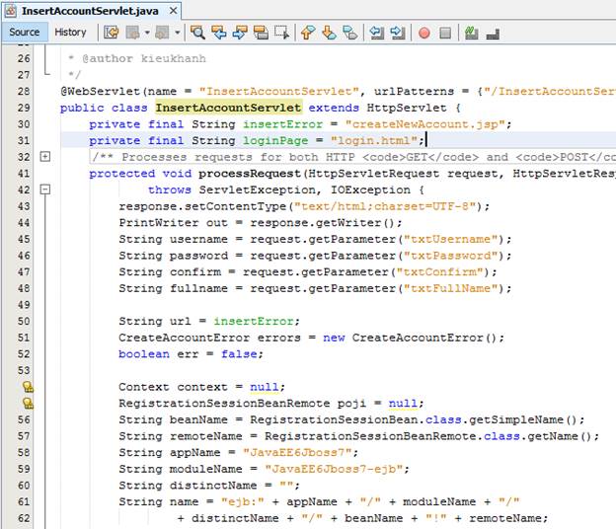Start Macro Recording with the red circle
616x529 pixels.
[424, 33]
